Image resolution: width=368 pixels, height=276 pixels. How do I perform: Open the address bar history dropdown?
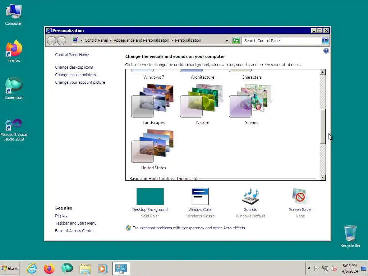(227, 40)
